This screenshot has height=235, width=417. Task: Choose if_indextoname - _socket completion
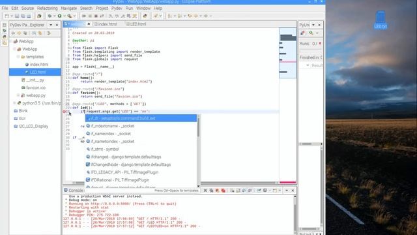141,126
